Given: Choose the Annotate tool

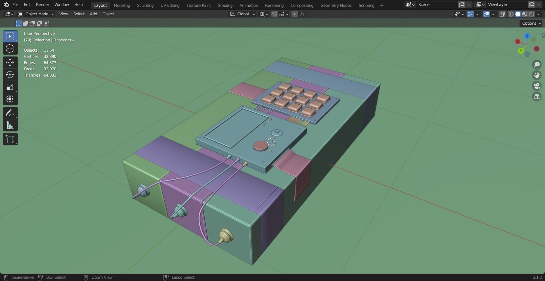Looking at the screenshot, I should click(10, 113).
